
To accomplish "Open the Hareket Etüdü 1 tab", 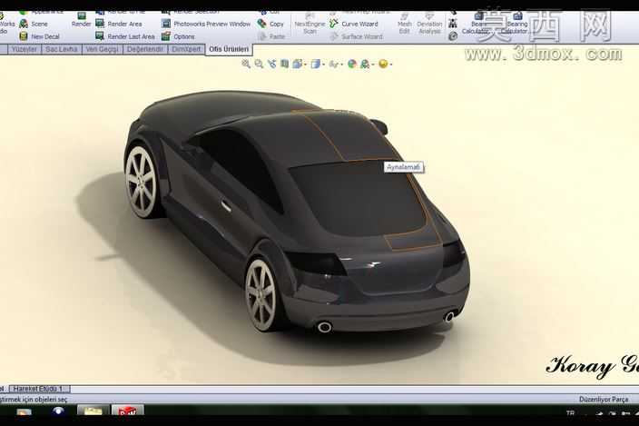I will (x=38, y=389).
